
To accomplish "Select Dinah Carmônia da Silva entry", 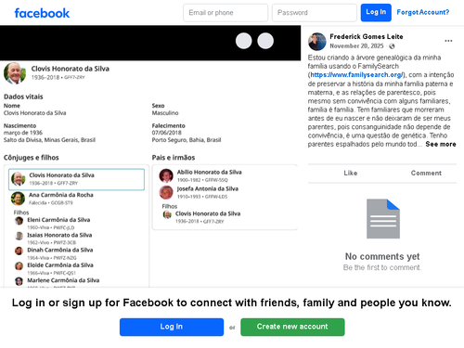I will tap(60, 250).
